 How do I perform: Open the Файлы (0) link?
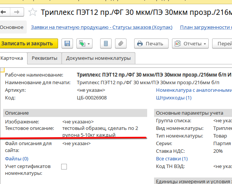click(16, 158)
